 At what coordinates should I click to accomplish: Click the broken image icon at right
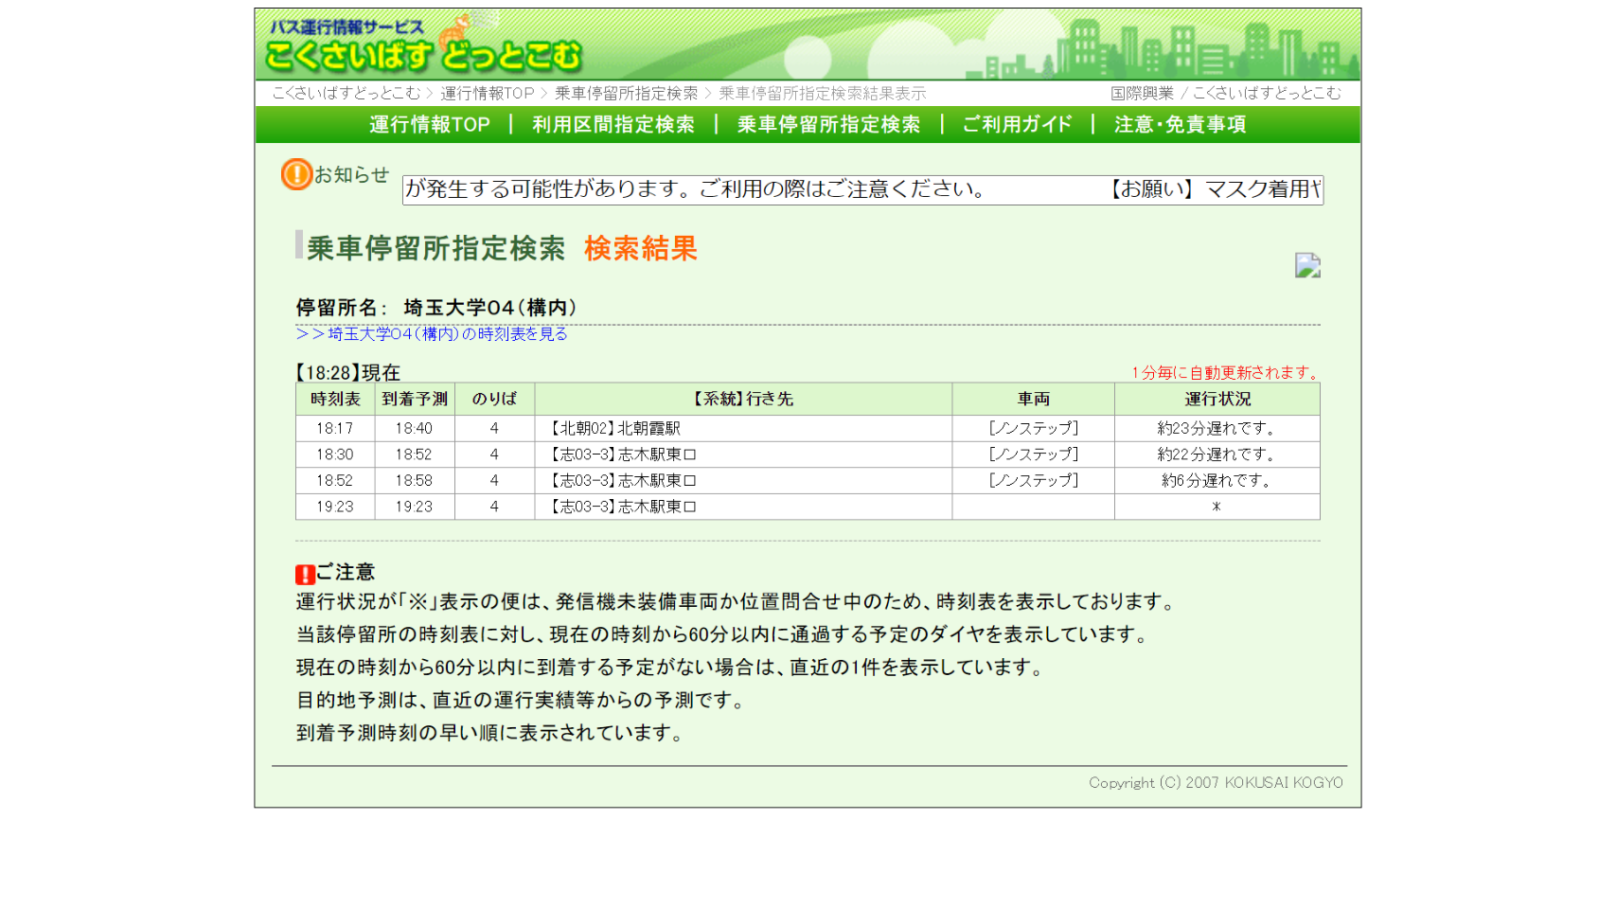(x=1307, y=265)
